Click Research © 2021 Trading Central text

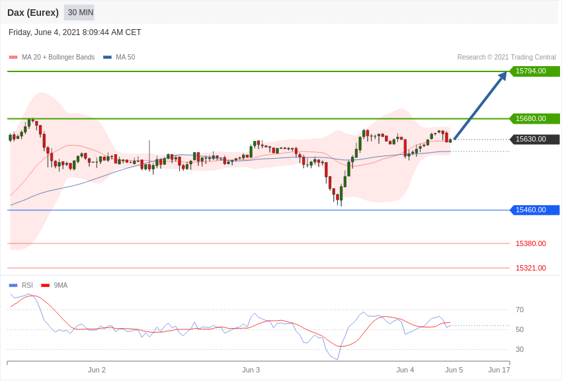pos(506,57)
